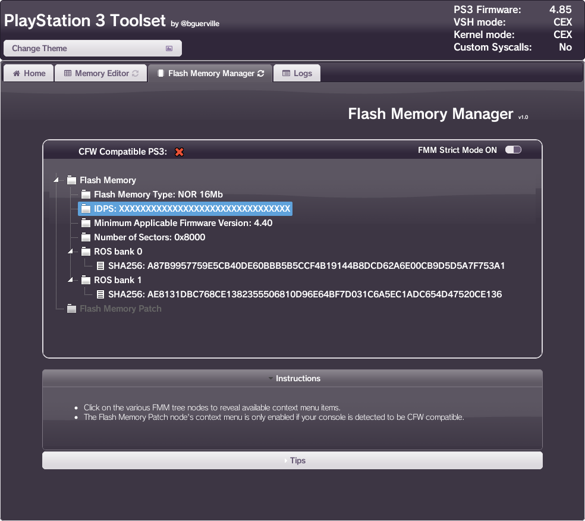Viewport: 585px width, 521px height.
Task: Select the ROS bank 0 tree node
Action: [118, 252]
